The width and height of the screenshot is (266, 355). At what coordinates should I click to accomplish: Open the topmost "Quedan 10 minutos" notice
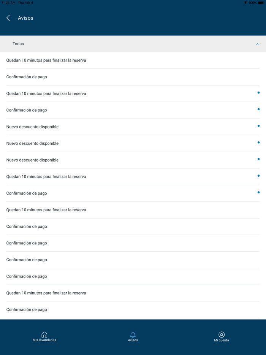coord(46,60)
